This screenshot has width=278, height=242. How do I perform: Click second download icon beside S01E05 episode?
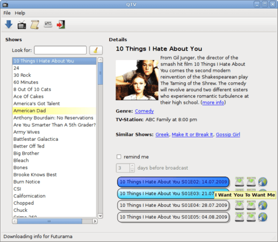coord(251,217)
